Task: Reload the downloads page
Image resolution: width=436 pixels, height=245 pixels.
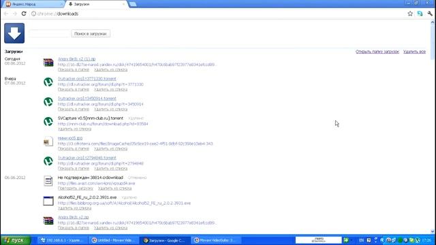Action: click(24, 14)
